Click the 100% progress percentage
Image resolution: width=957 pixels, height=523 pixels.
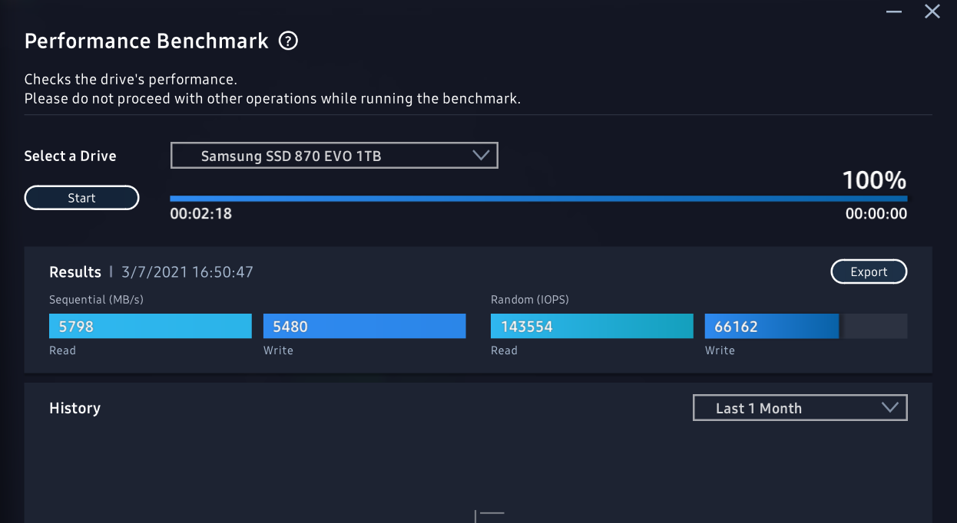[x=874, y=181]
